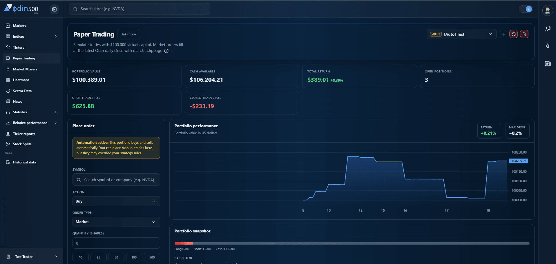The image size is (556, 264).
Task: Click the Cash Available $106,204.21 figure
Action: [206, 80]
